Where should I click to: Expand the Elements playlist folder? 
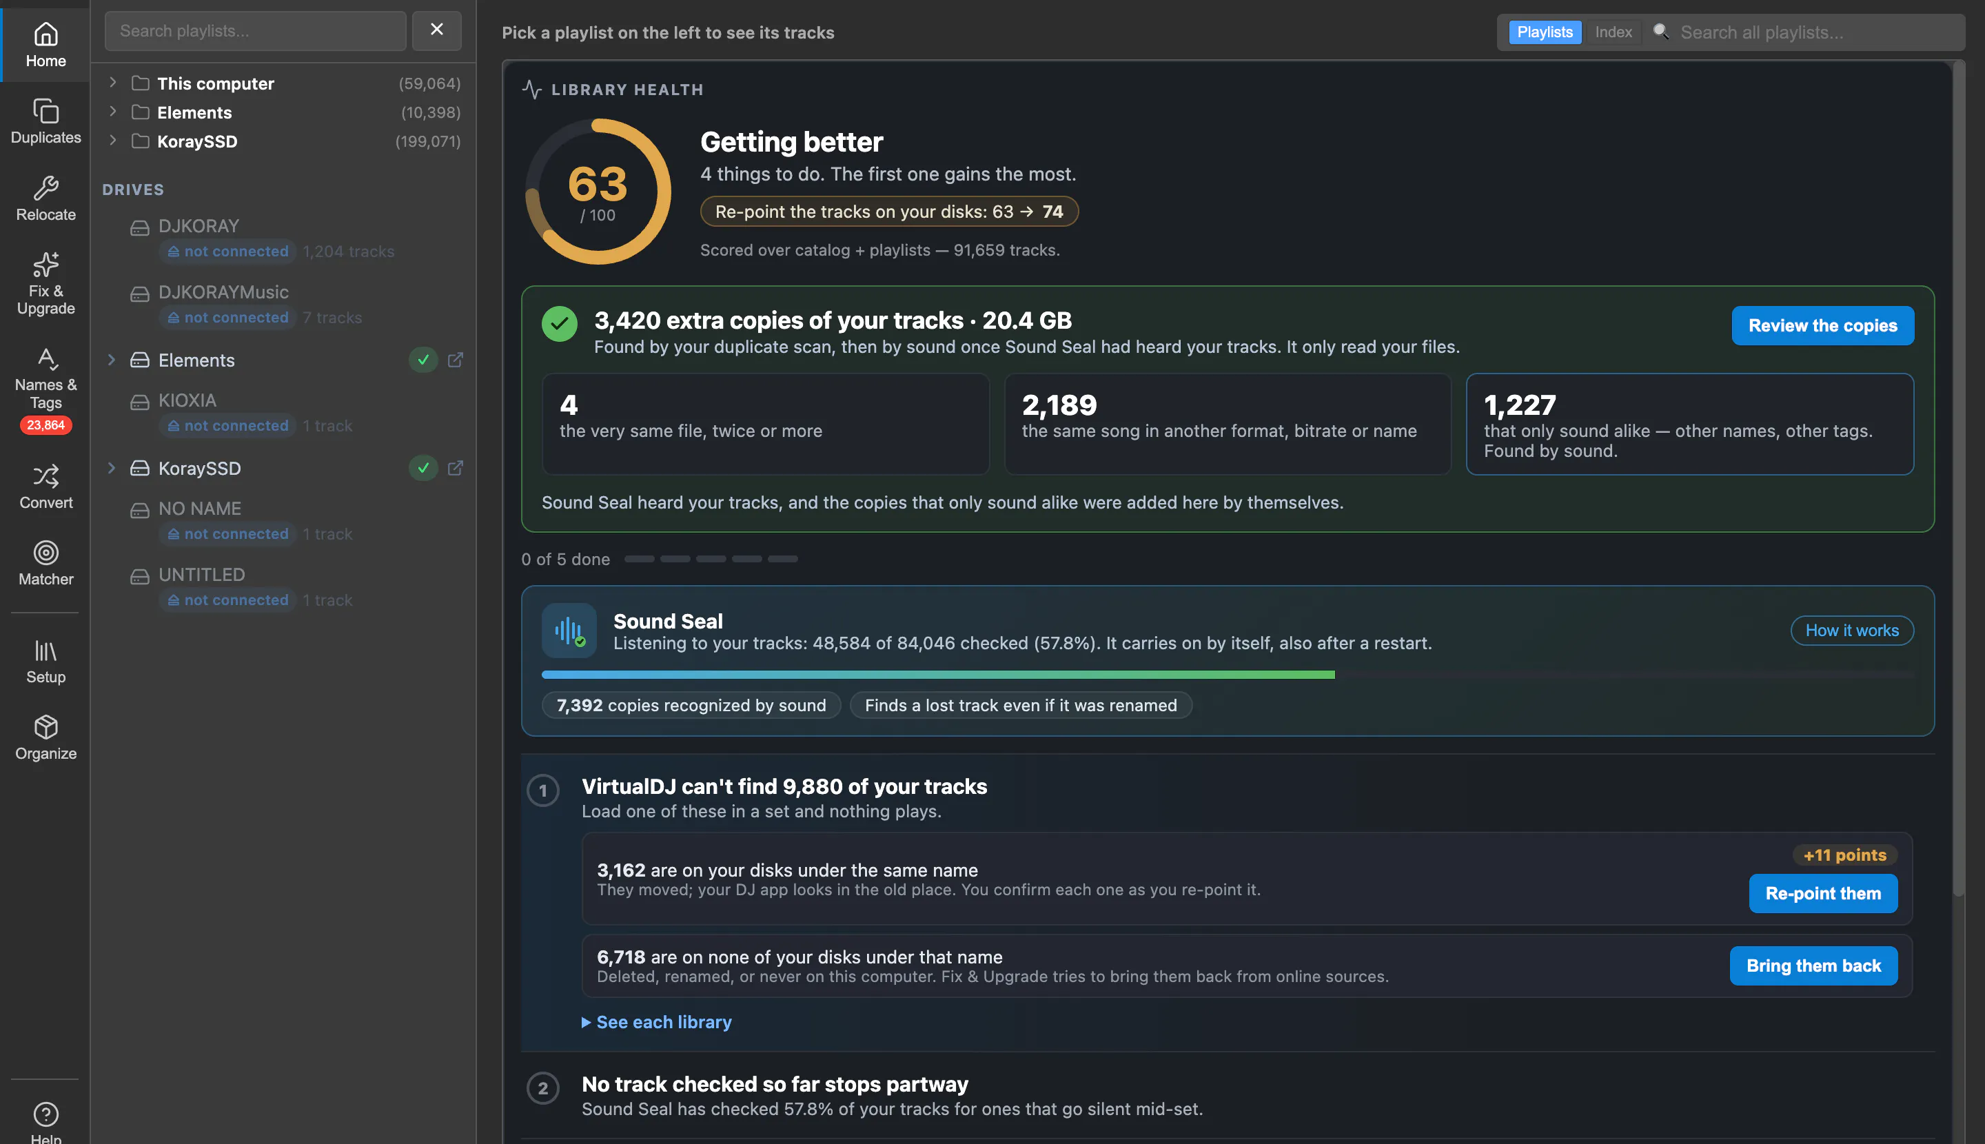click(x=112, y=112)
